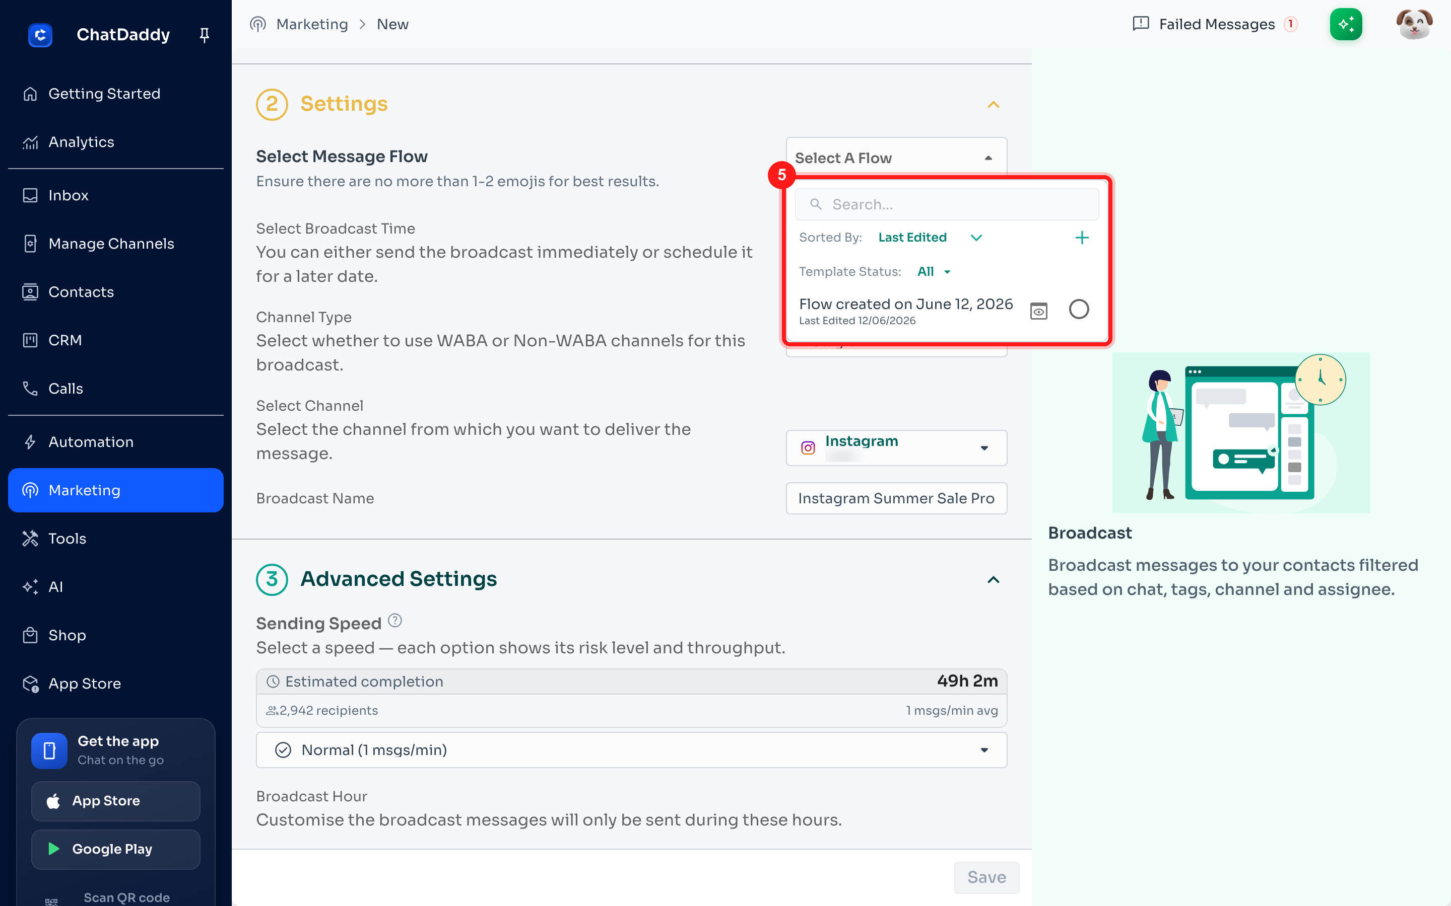Click the Calls phone icon
Screen dimensions: 1451x906
click(x=30, y=388)
